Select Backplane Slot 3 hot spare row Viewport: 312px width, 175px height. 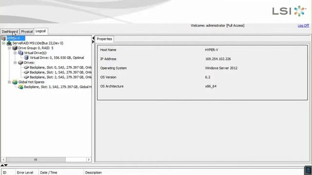58,87
